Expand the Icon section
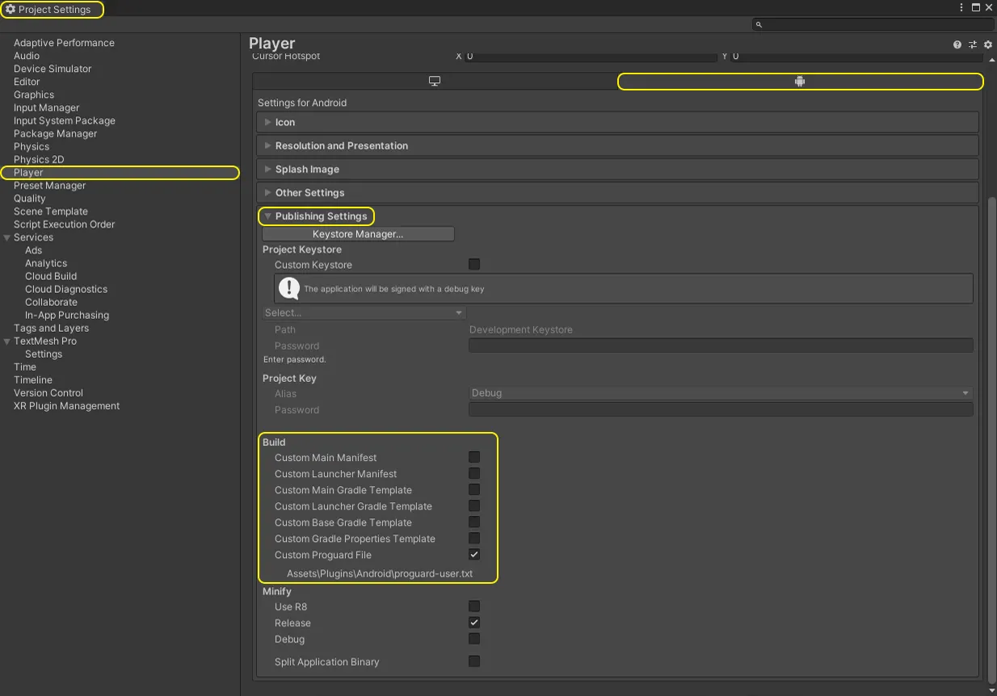Viewport: 997px width, 696px height. (618, 123)
